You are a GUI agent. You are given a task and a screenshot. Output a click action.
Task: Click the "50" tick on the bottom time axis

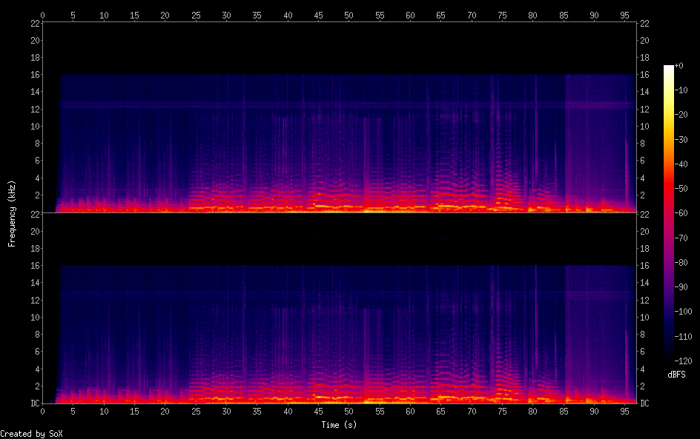[349, 412]
